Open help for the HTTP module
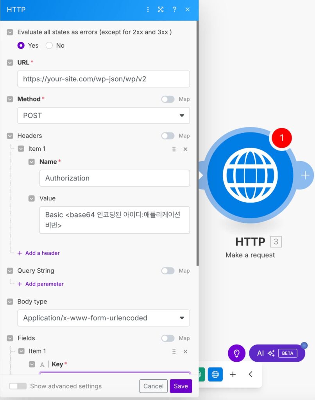Screen dimensions: 315x400 pos(174,9)
